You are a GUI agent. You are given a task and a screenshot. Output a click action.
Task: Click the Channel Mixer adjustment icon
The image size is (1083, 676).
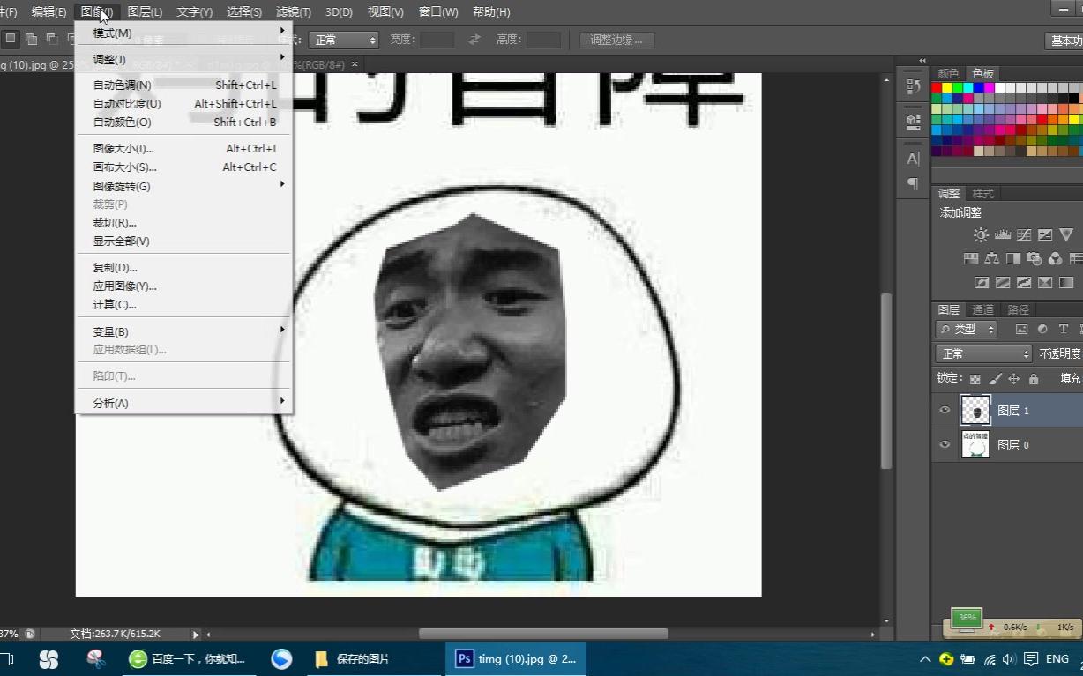(x=1055, y=258)
